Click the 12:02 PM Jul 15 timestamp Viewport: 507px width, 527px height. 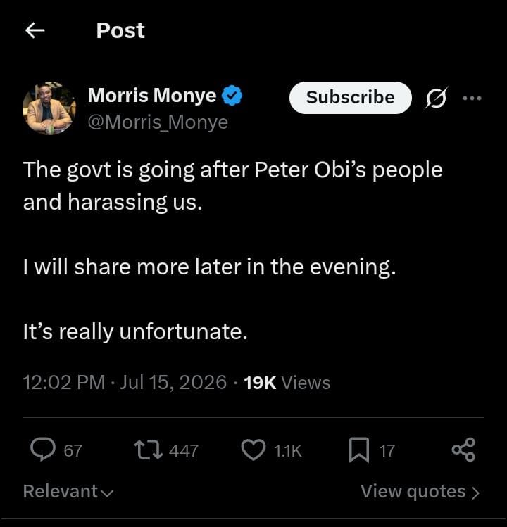tap(125, 383)
